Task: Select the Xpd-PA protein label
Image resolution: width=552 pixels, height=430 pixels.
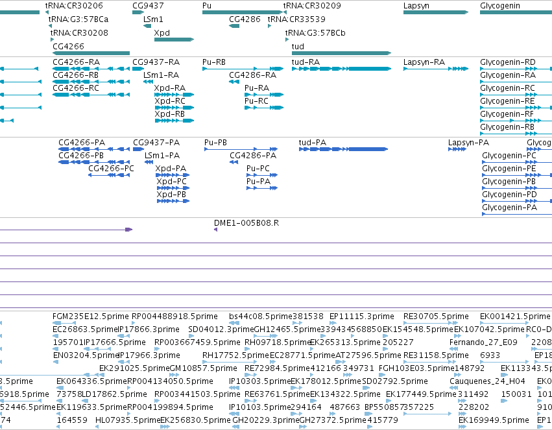Action: 171,168
